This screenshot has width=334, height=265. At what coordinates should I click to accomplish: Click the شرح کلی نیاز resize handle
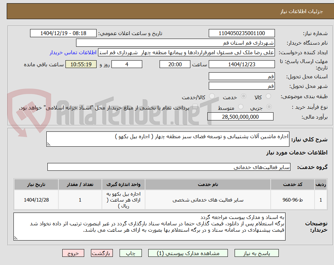click(49, 145)
